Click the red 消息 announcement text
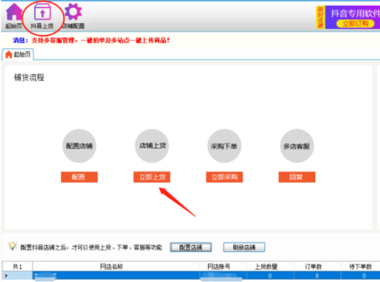Viewport: 380px width, 282px height. tap(100, 40)
